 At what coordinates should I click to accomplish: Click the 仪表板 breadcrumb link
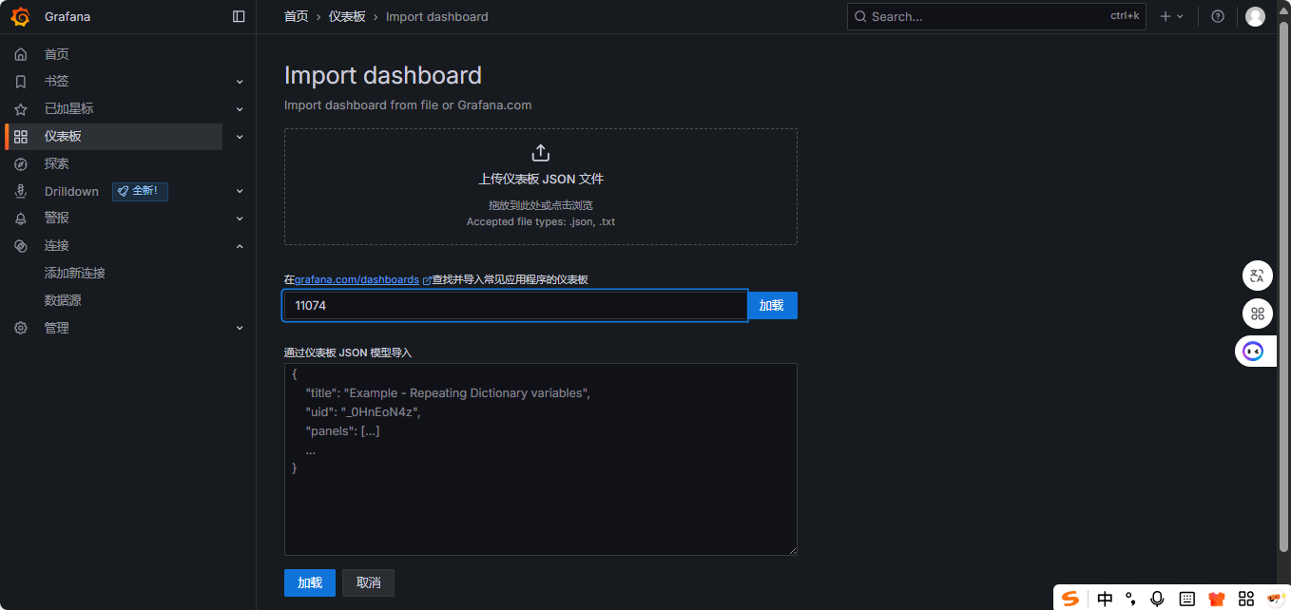[x=347, y=16]
